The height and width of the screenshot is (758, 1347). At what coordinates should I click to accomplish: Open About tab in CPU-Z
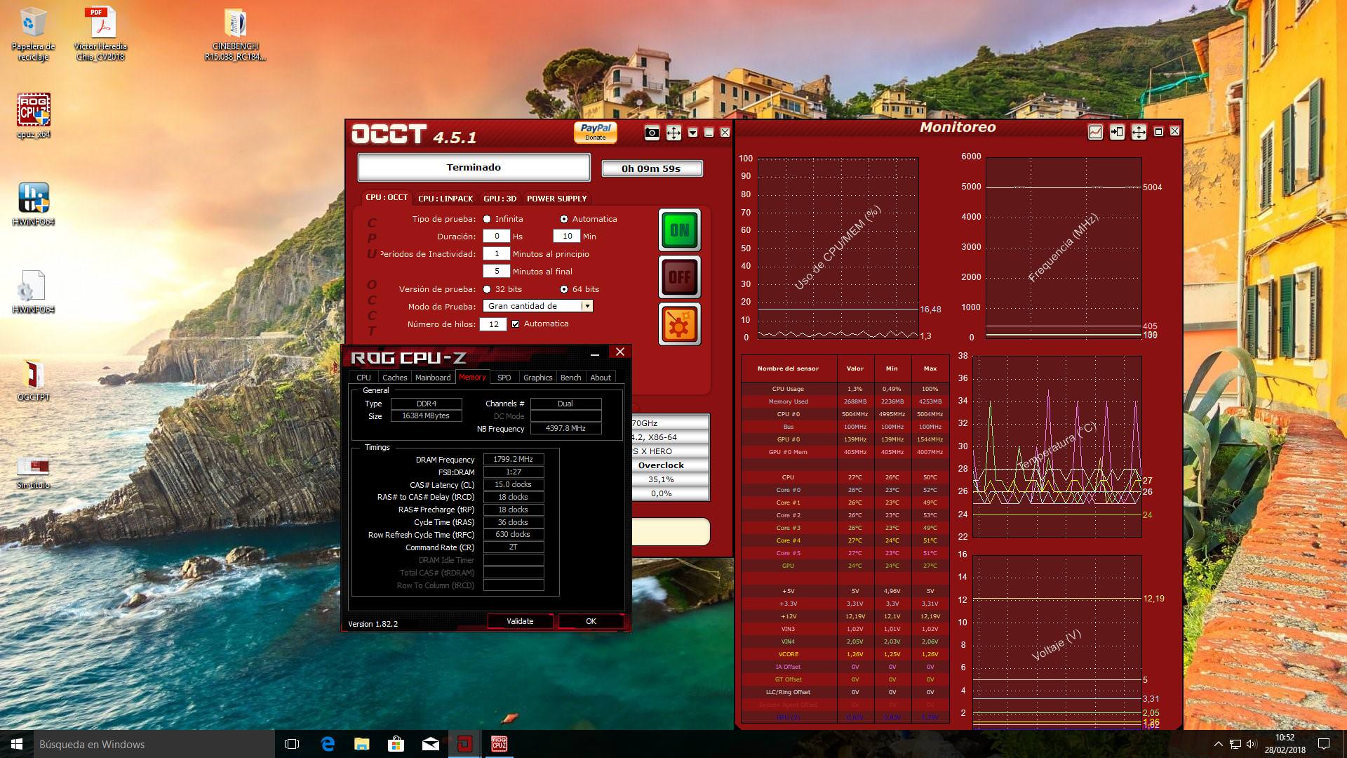(601, 378)
